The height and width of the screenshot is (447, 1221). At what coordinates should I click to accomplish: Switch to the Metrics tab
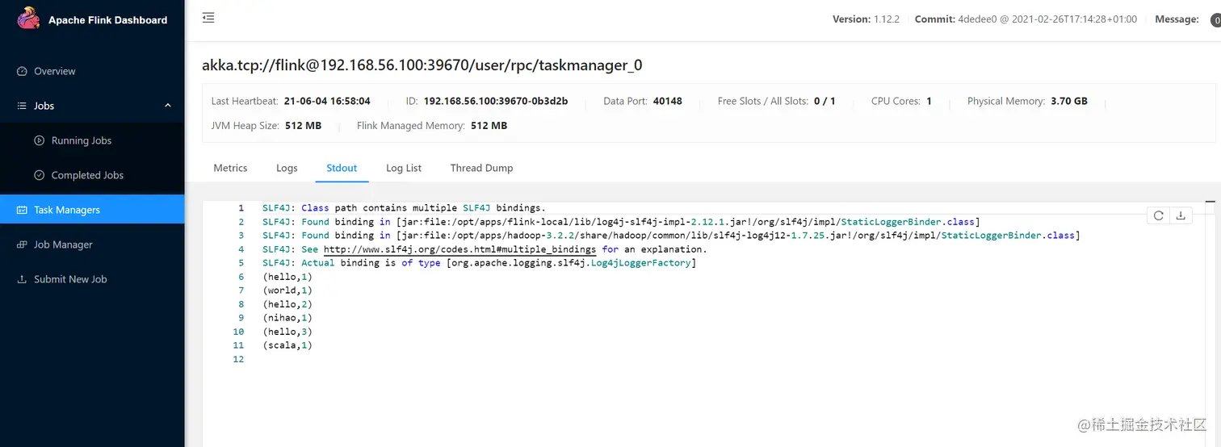click(230, 168)
